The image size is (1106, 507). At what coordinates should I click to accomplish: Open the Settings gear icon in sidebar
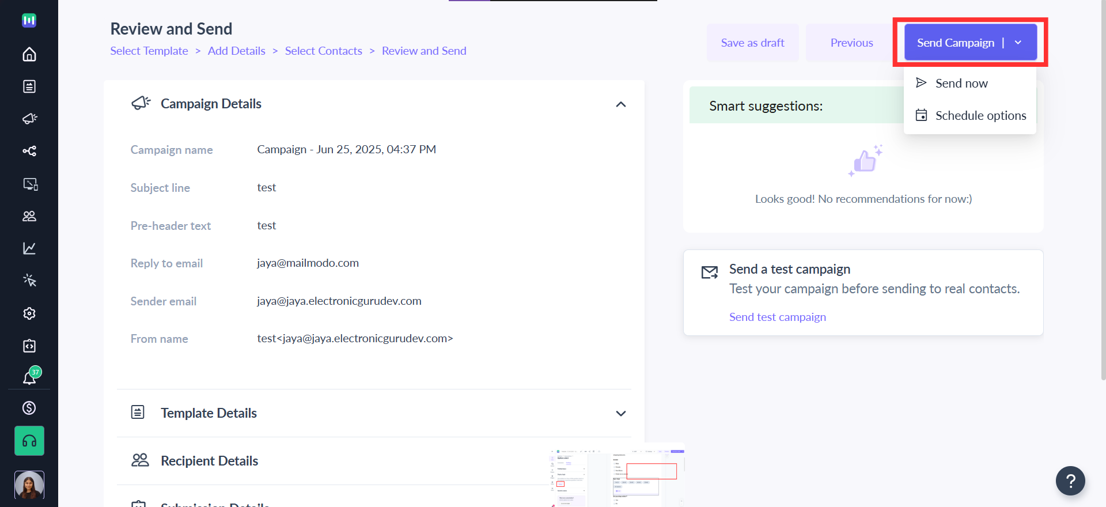(29, 313)
